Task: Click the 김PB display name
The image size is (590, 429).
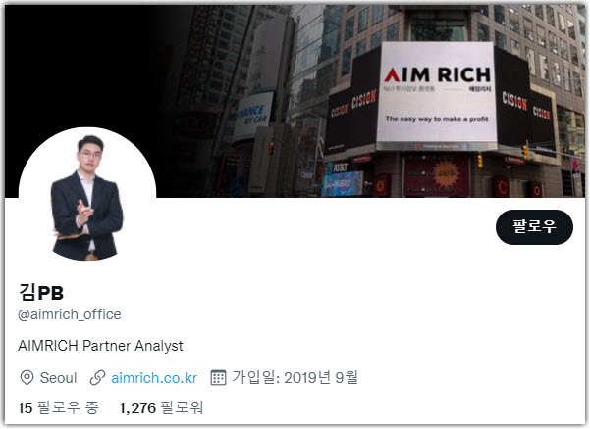Action: [x=41, y=292]
